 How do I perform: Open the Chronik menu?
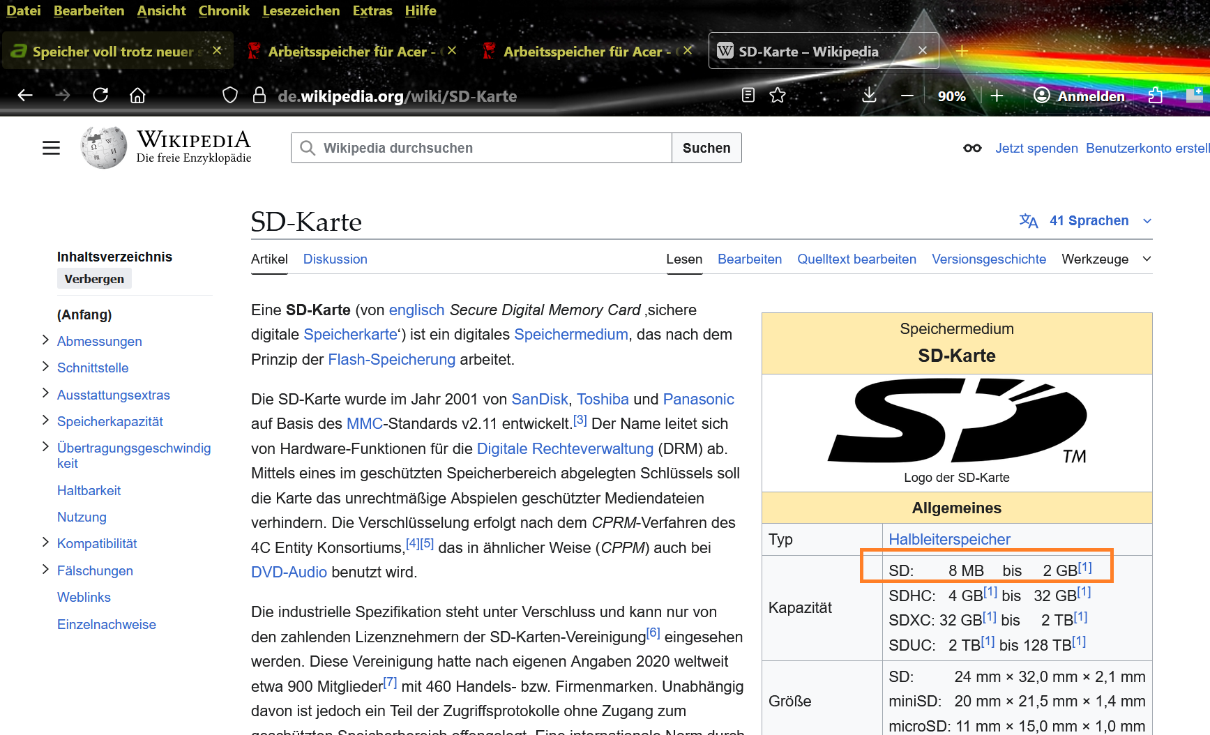coord(223,10)
